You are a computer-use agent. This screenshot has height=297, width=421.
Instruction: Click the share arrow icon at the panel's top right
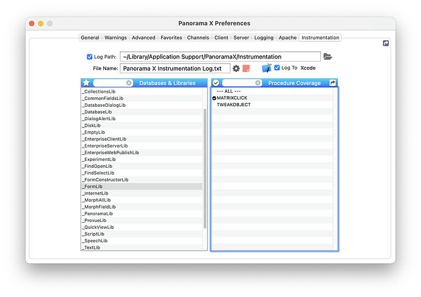386,43
